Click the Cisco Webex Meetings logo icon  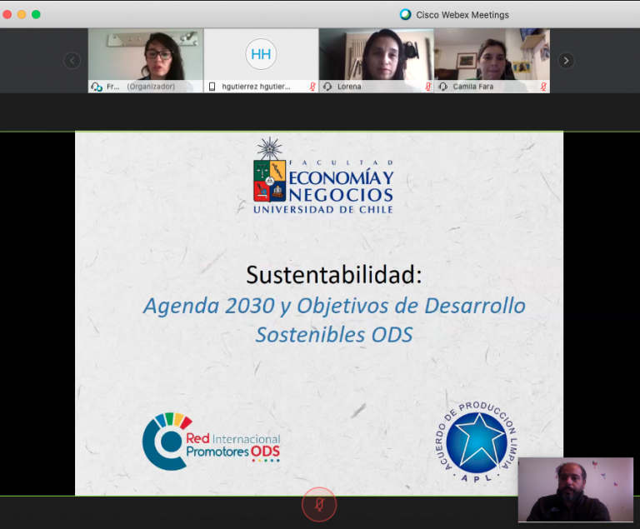point(405,15)
